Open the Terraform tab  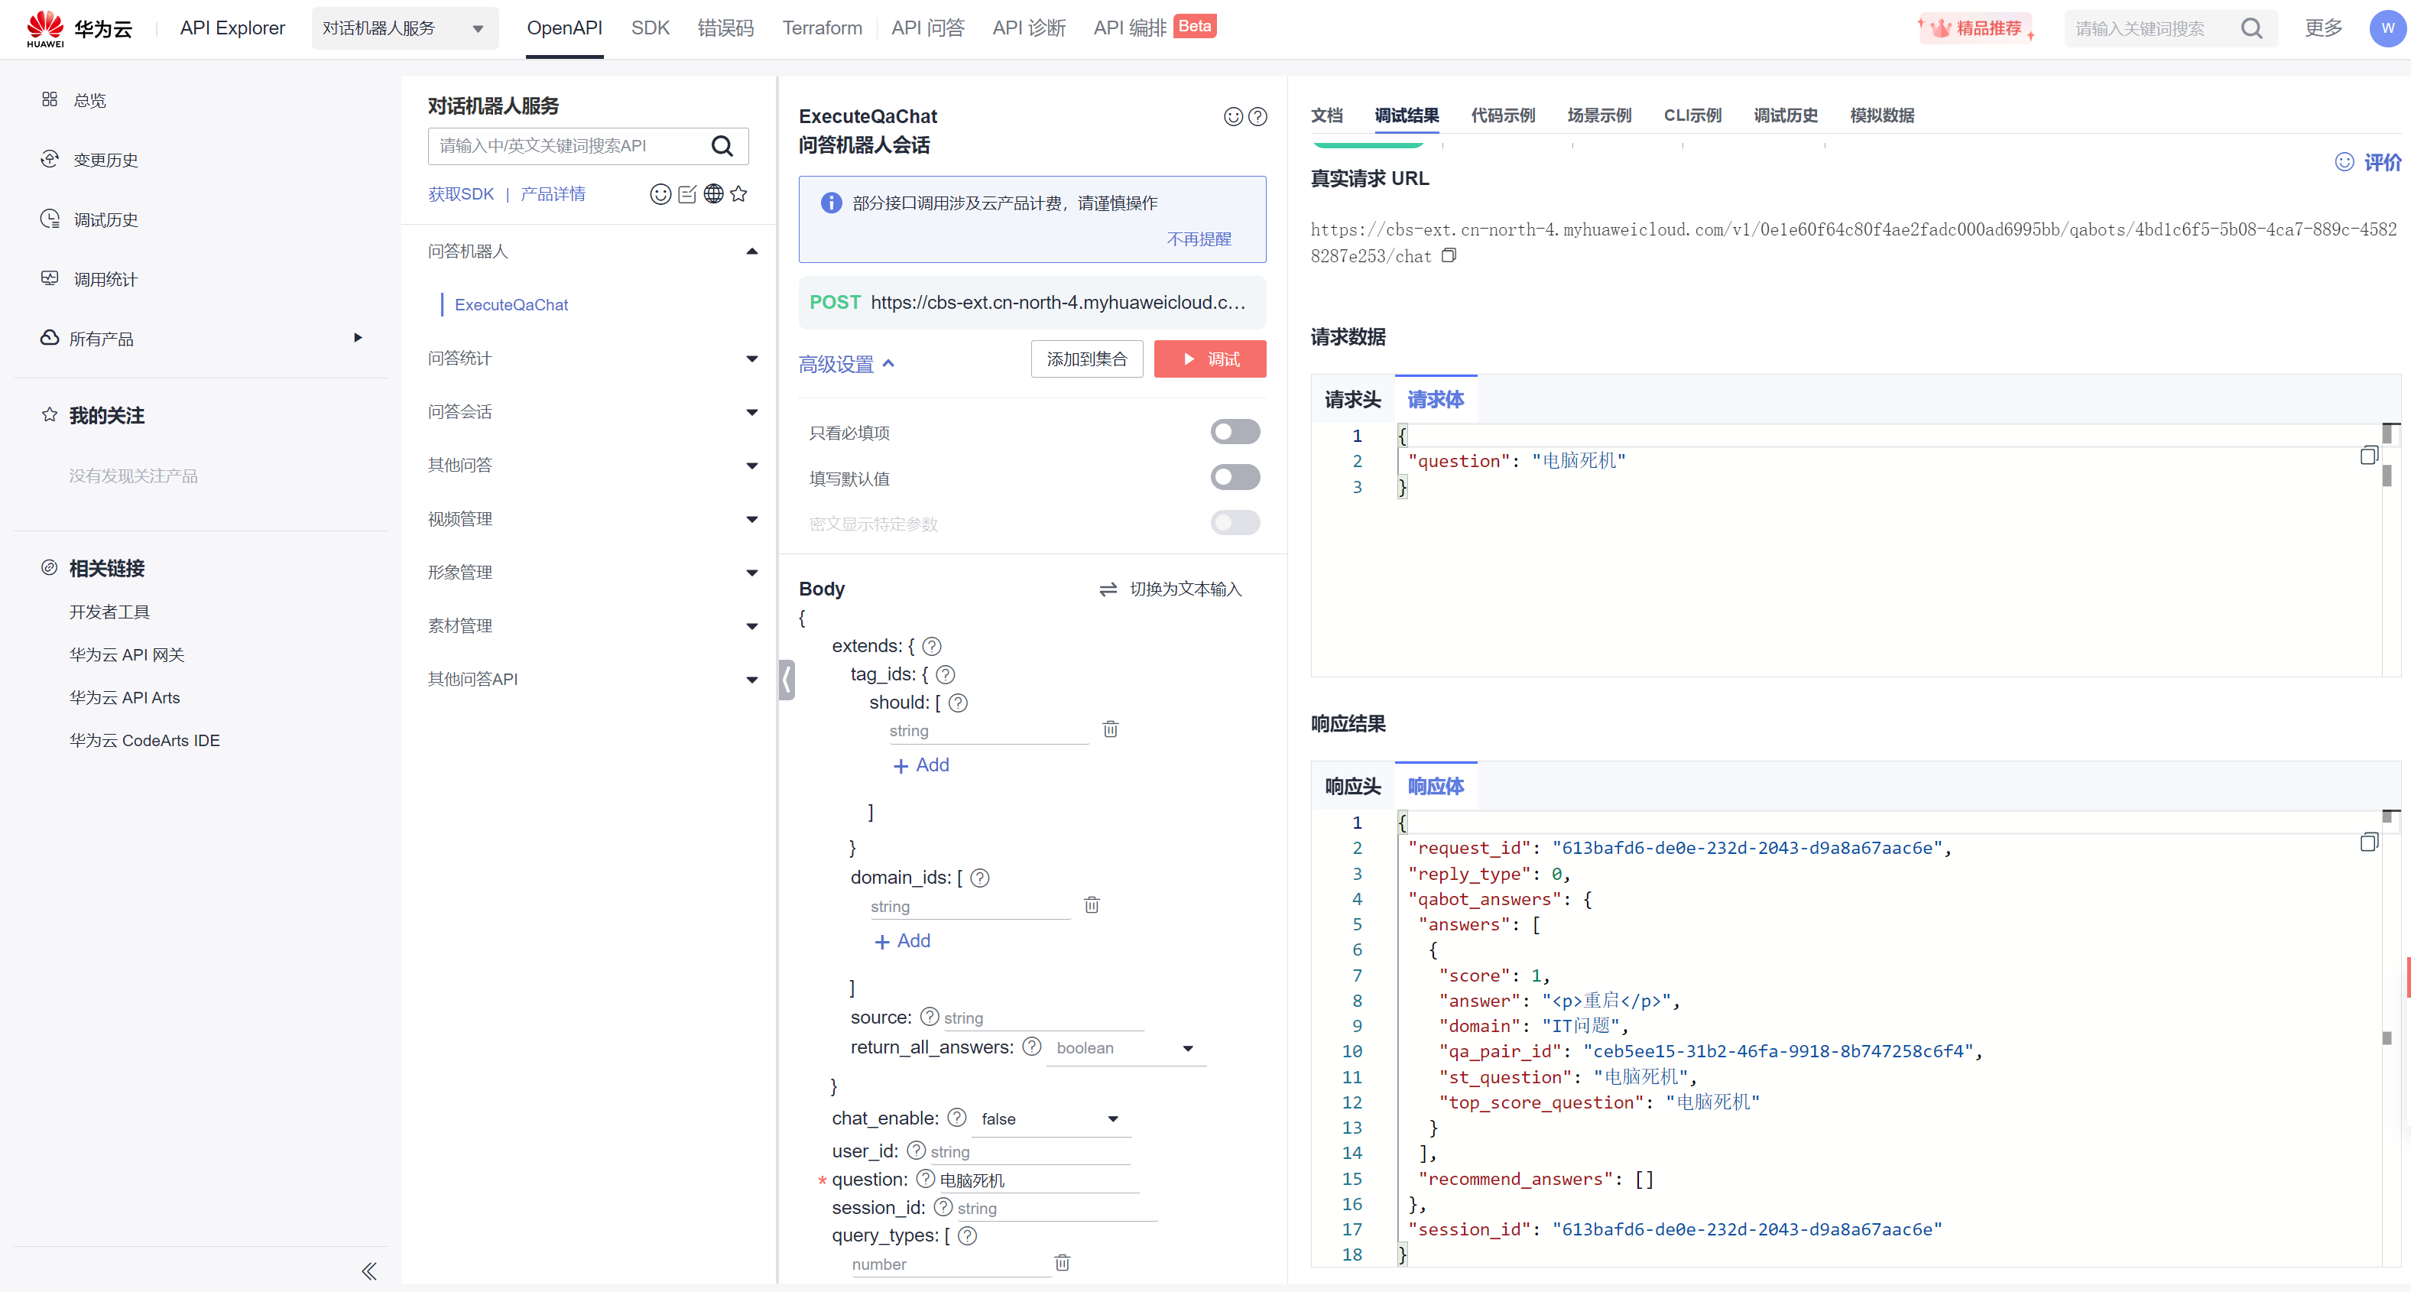click(822, 28)
